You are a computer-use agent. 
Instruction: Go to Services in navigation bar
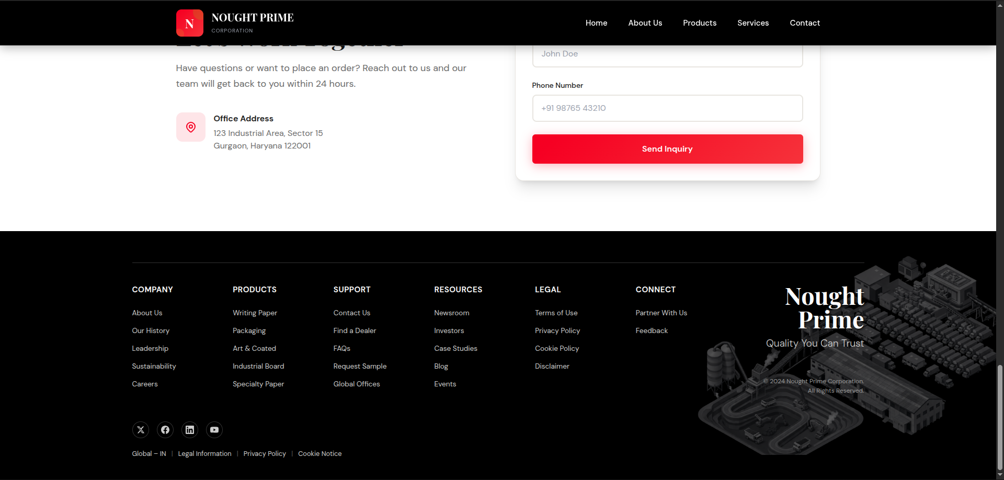(753, 23)
